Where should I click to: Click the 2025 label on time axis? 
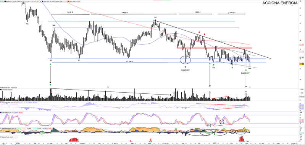click(214, 143)
